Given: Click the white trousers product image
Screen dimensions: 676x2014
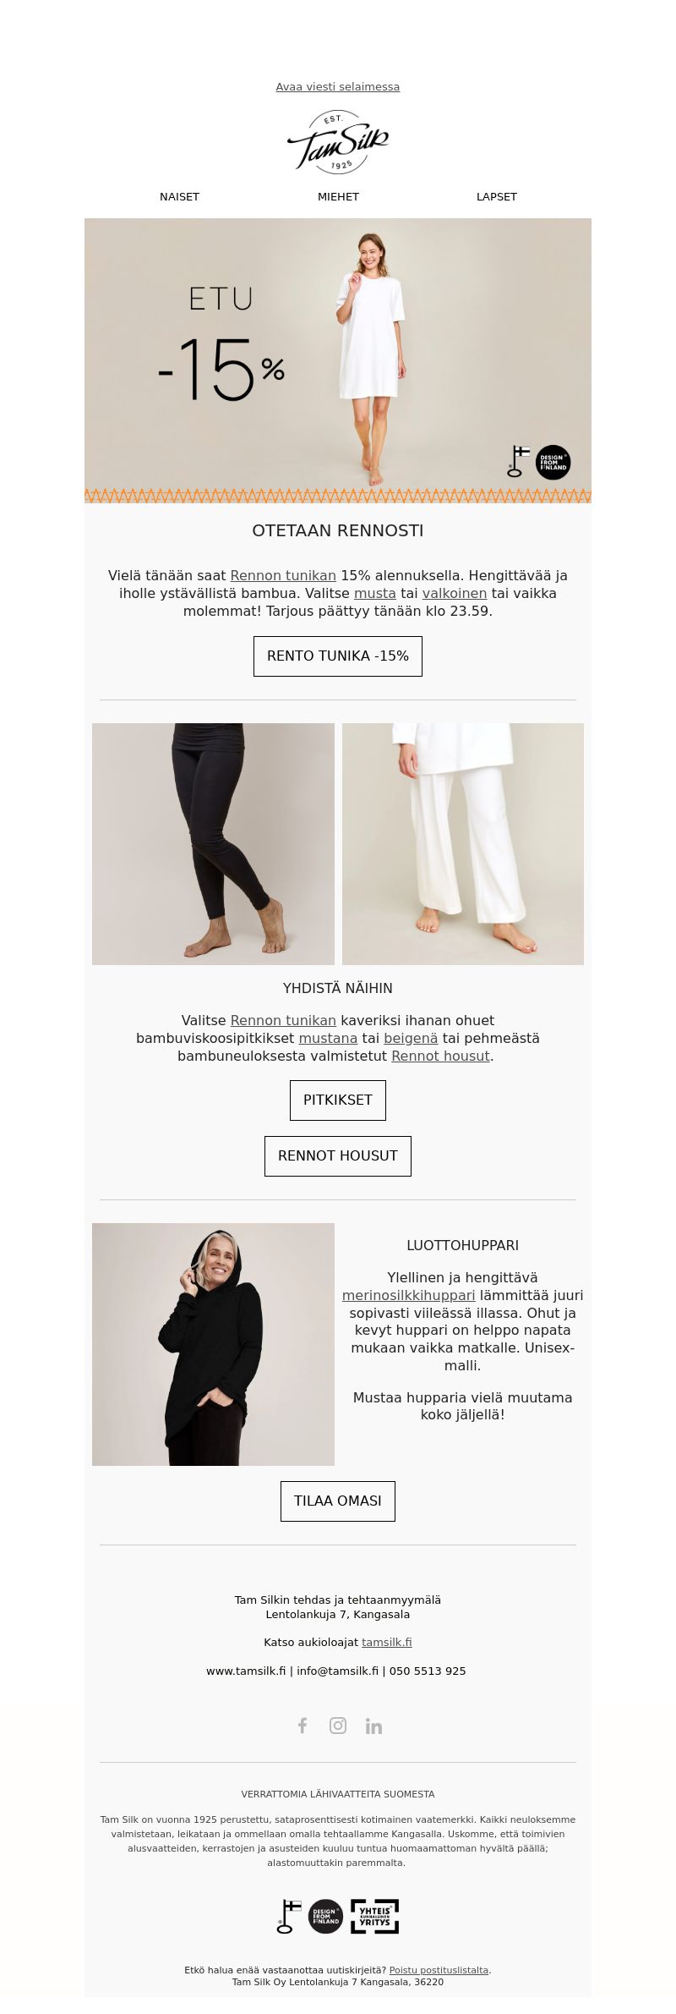Looking at the screenshot, I should (463, 844).
